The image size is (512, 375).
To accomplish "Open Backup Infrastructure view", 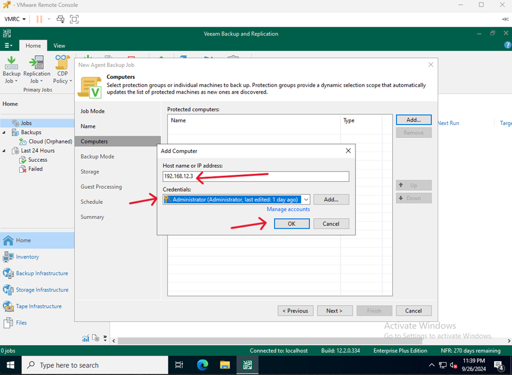I will pyautogui.click(x=42, y=273).
